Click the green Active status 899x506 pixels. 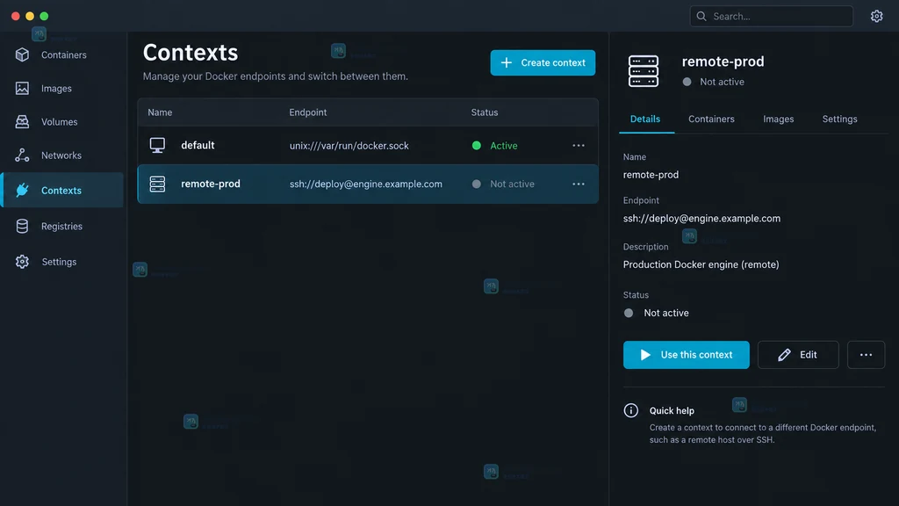(x=495, y=146)
